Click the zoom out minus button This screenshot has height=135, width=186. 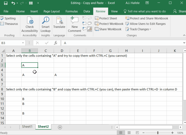(144, 133)
